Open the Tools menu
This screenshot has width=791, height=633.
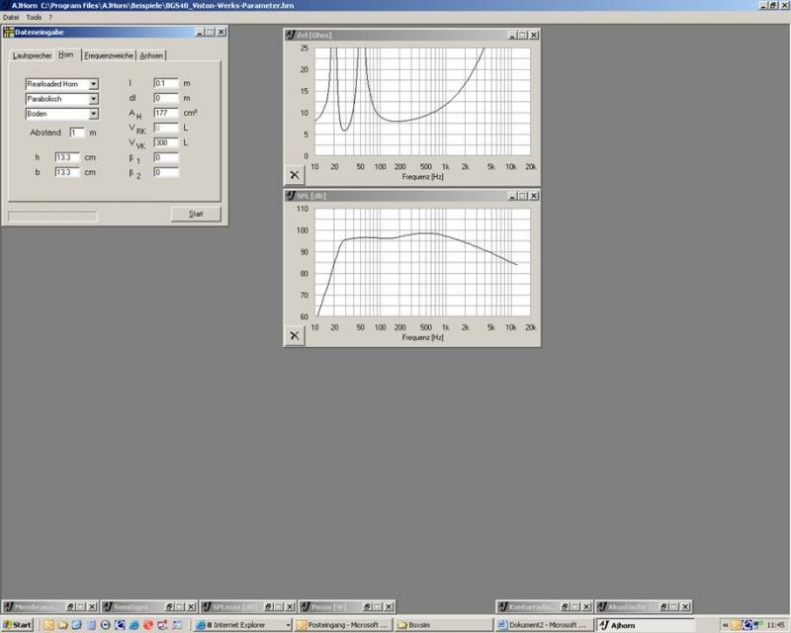[34, 18]
